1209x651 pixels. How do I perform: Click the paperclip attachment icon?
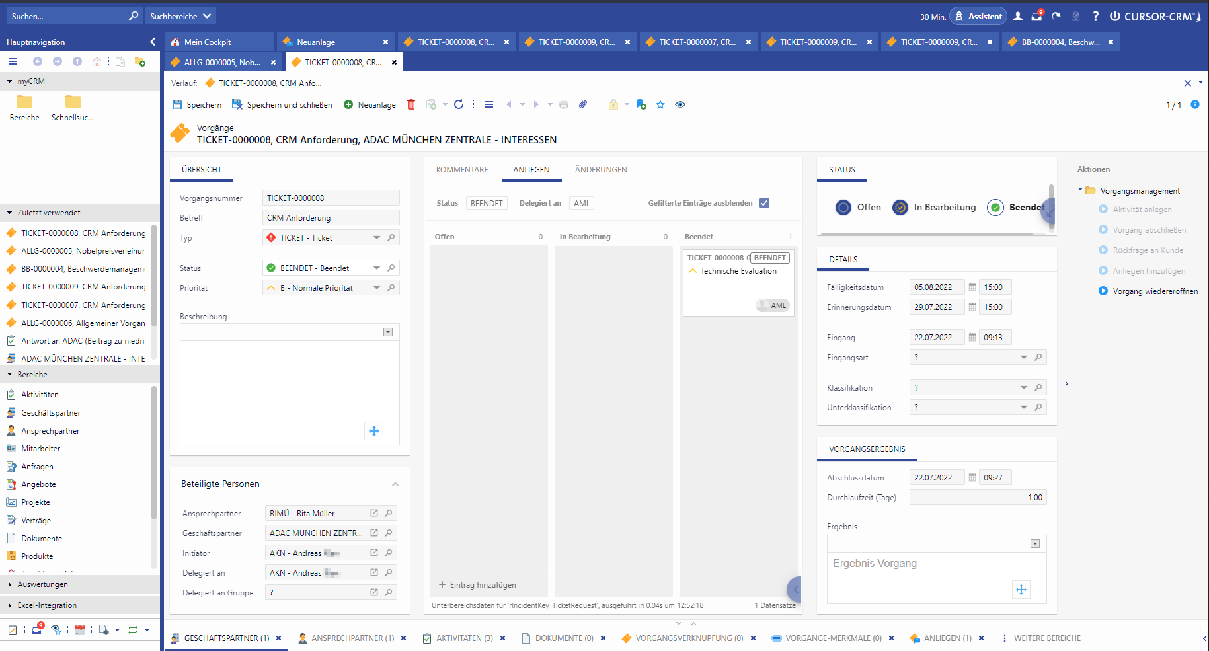[583, 104]
